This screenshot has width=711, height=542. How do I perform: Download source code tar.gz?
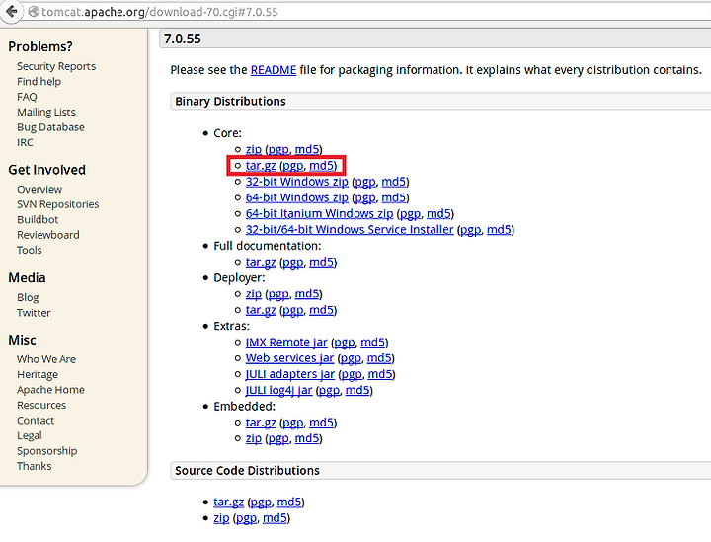pyautogui.click(x=228, y=503)
